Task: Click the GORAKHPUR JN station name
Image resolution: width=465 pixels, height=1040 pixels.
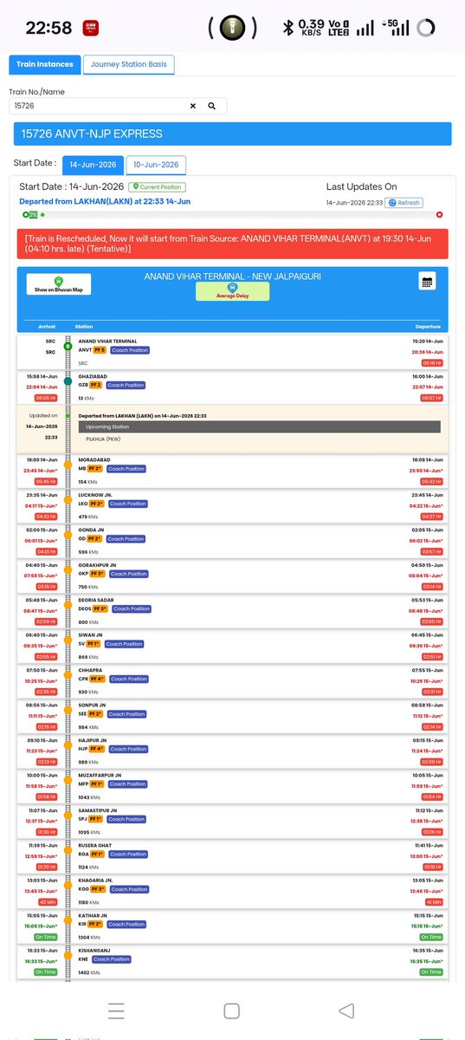Action: (x=97, y=565)
